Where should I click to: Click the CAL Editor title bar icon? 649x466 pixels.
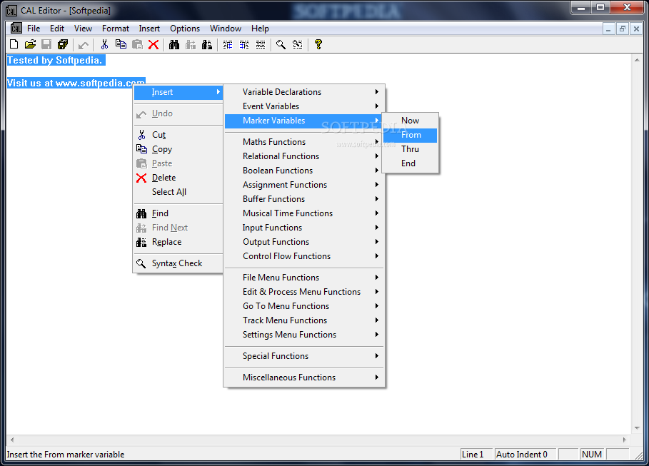point(11,10)
